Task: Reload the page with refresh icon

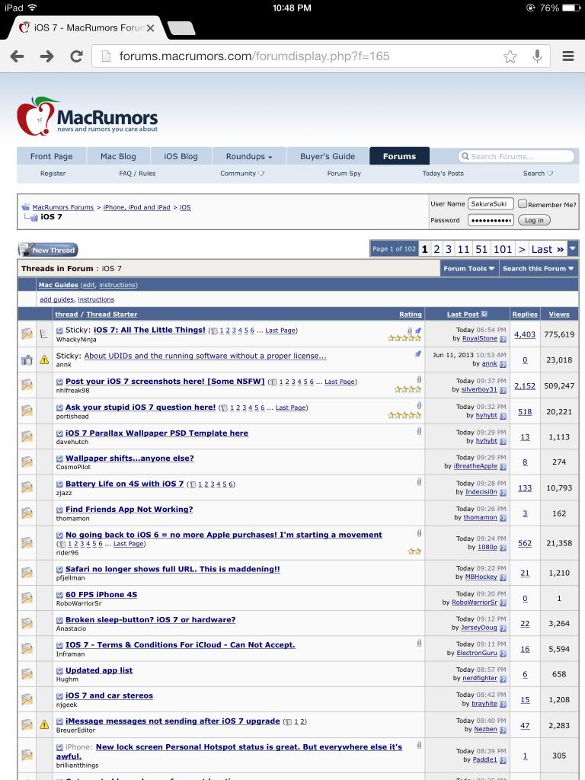Action: pyautogui.click(x=76, y=56)
